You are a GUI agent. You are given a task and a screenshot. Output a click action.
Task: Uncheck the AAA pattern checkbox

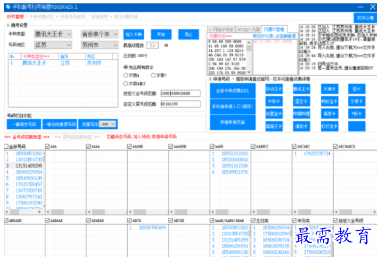47,146
